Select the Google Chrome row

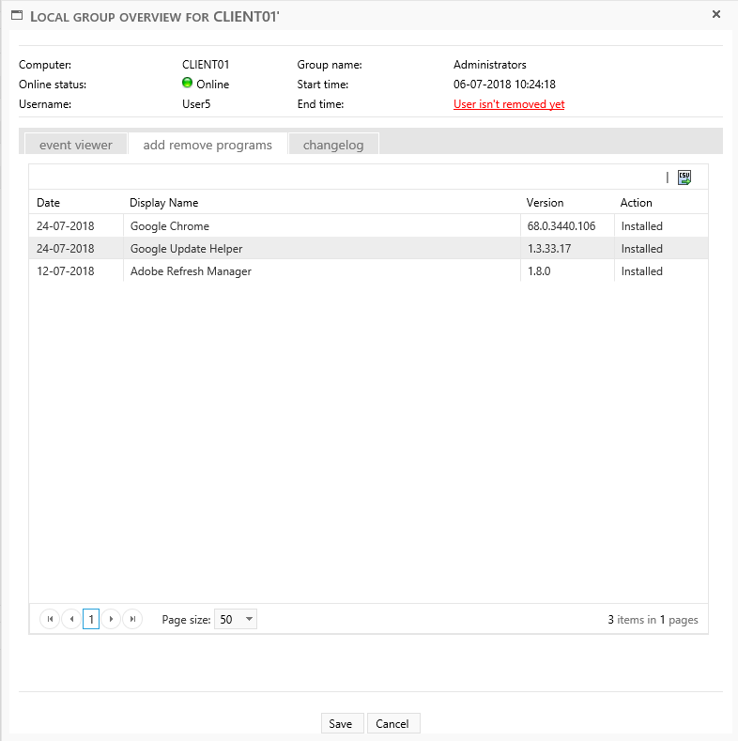(169, 226)
